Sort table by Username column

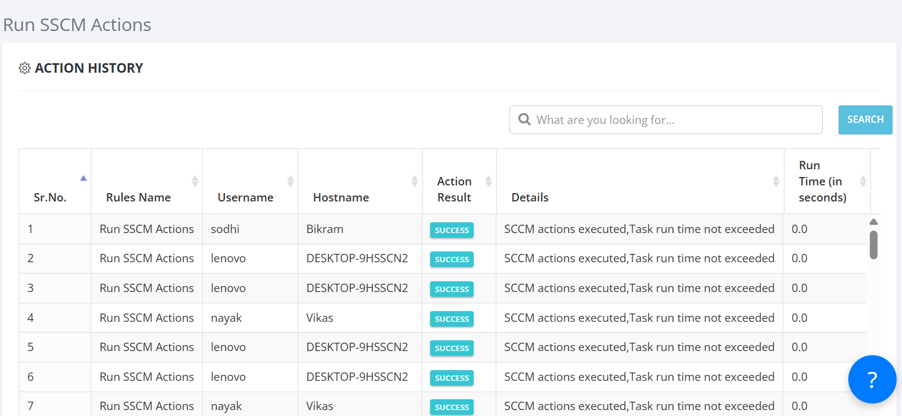coord(251,181)
